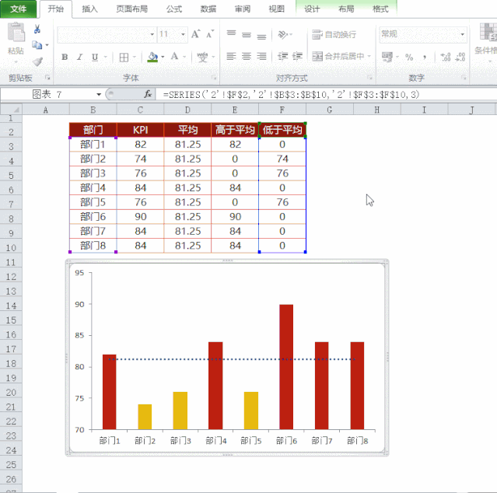Viewport: 497px width, 493px height.
Task: Click the Center align text icon
Action: [247, 57]
